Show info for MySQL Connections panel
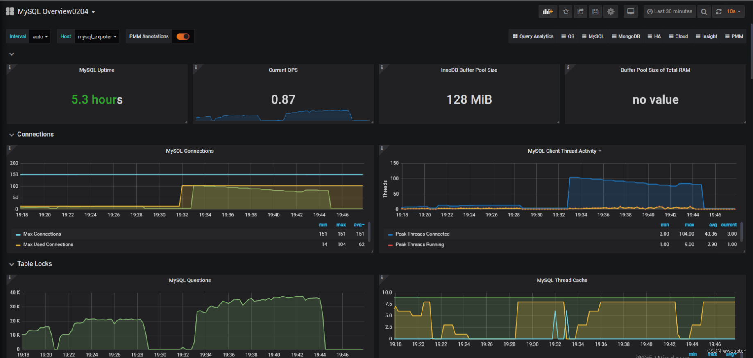This screenshot has height=358, width=753. tap(9, 148)
